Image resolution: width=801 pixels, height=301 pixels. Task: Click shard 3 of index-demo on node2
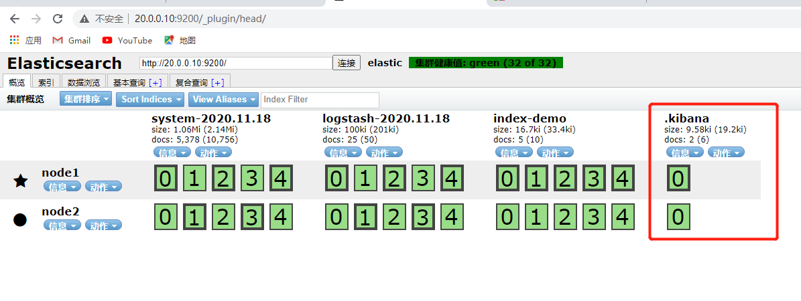594,217
